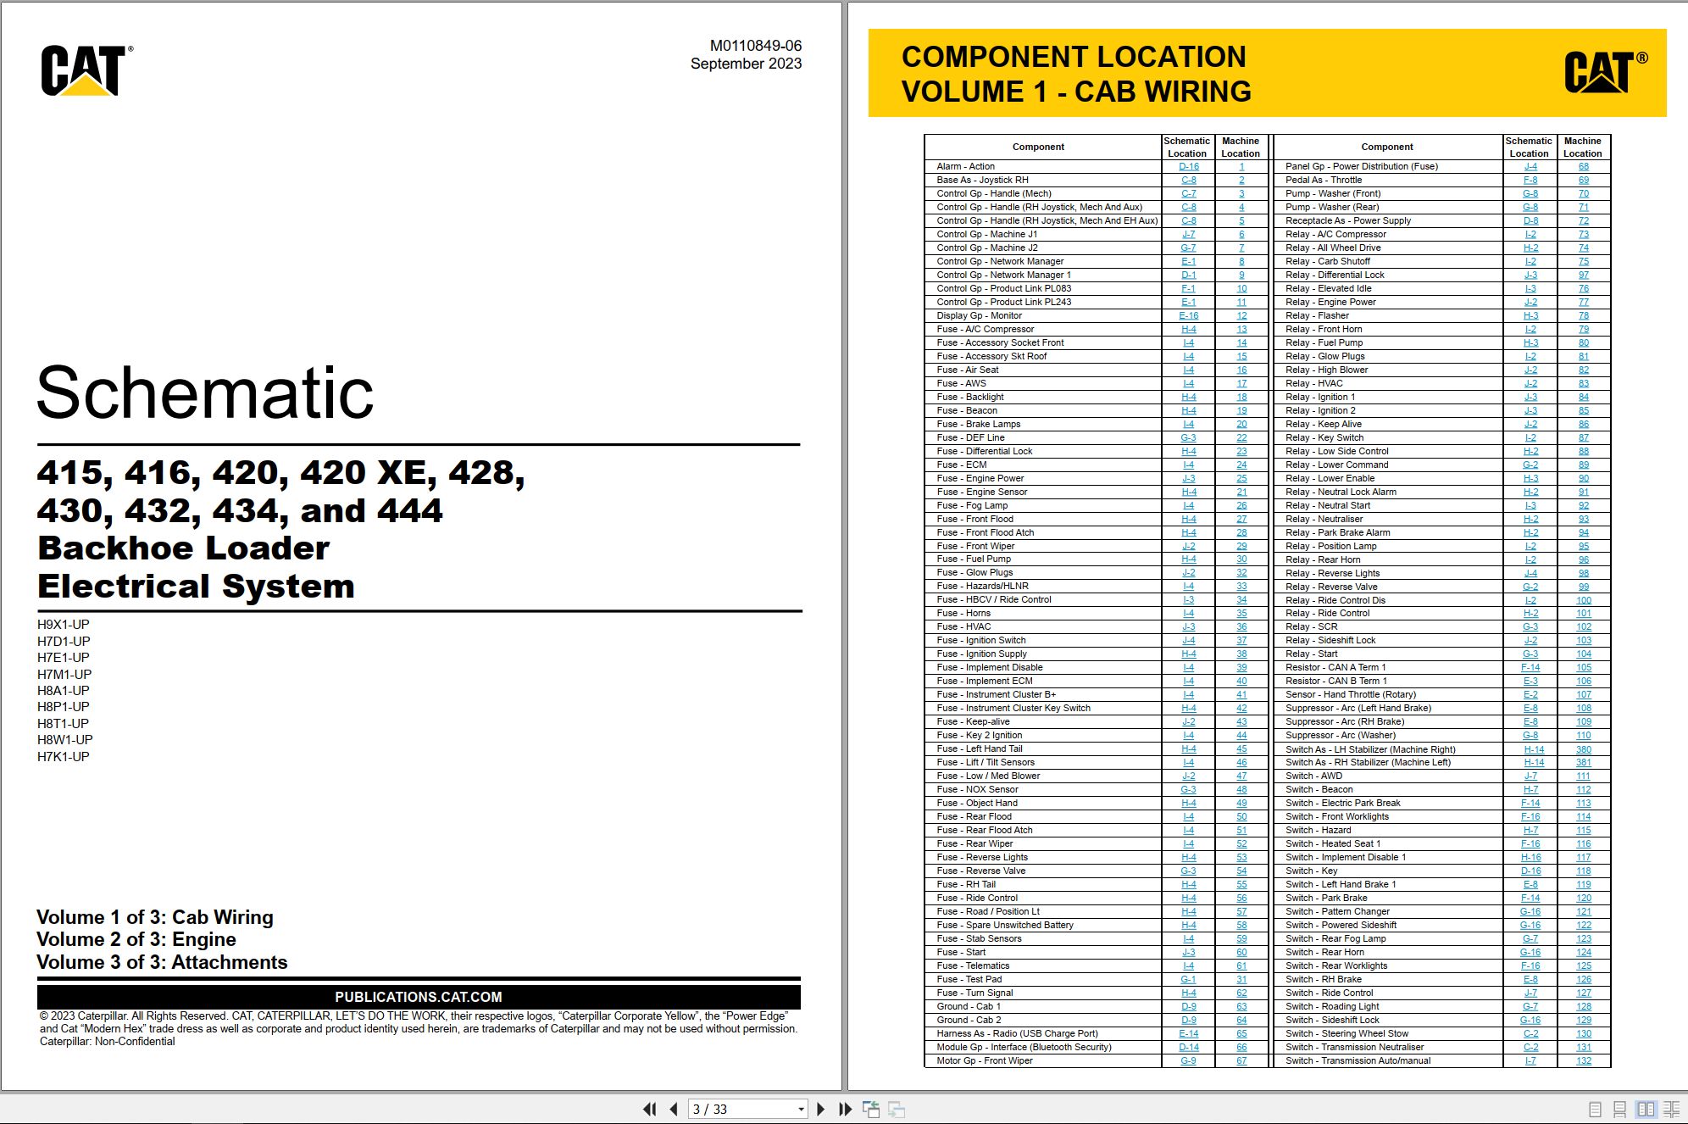Switch to continuous page view
This screenshot has width=1688, height=1124.
point(1619,1109)
